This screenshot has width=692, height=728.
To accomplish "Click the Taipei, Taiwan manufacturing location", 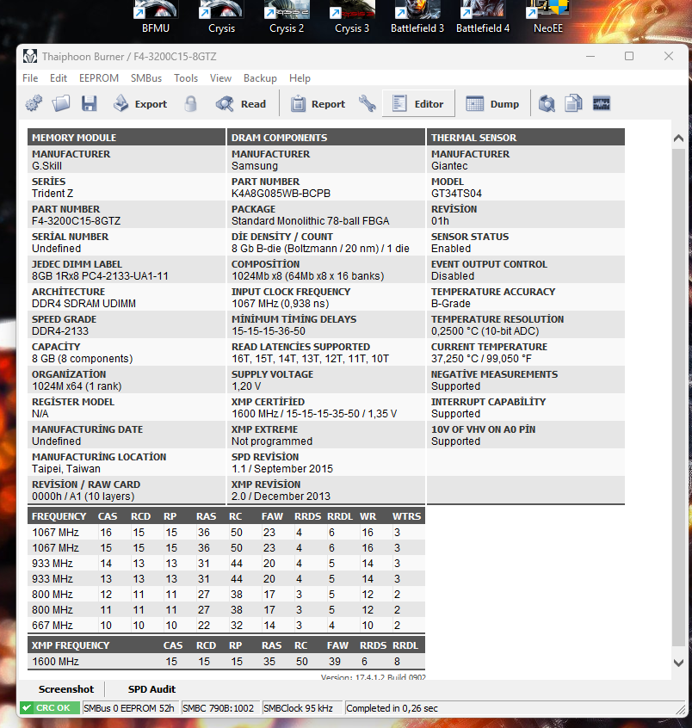I will click(66, 468).
